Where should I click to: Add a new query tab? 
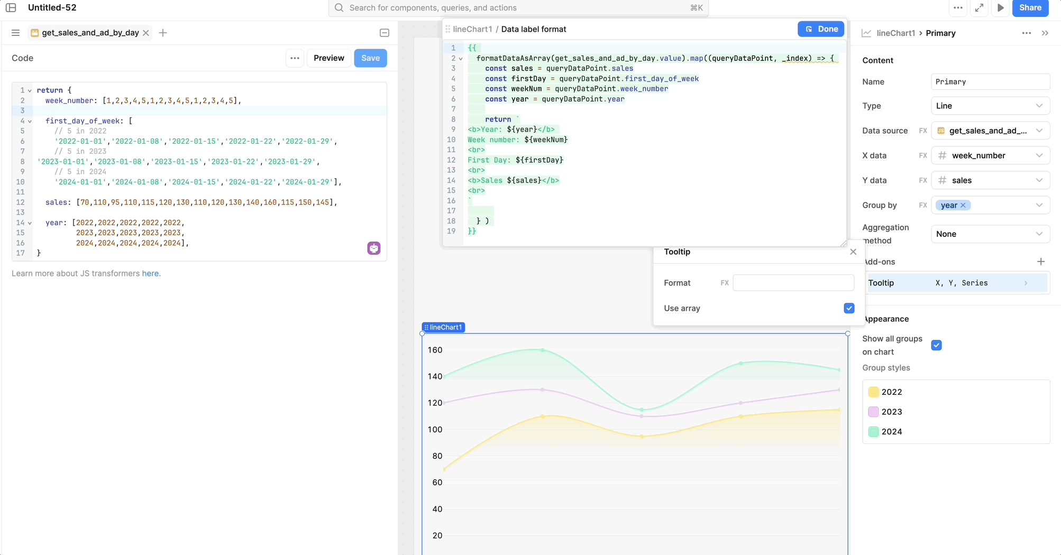coord(163,33)
